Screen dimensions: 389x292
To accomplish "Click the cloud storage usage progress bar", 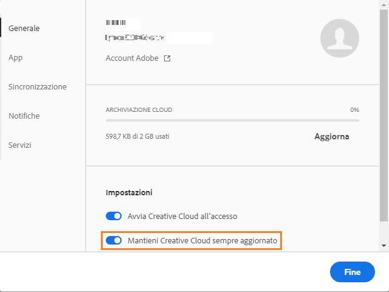I will [232, 120].
